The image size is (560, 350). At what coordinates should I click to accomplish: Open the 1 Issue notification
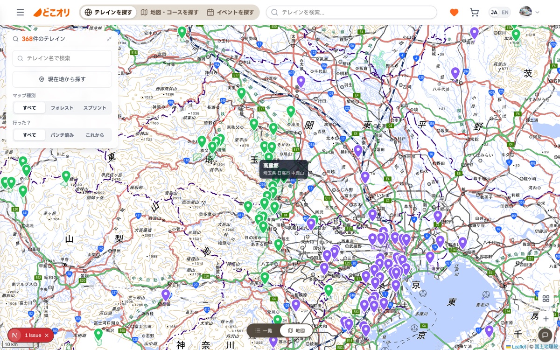pyautogui.click(x=33, y=335)
